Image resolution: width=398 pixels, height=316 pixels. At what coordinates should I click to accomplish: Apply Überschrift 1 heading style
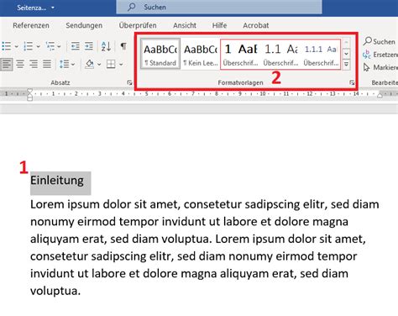click(x=241, y=54)
